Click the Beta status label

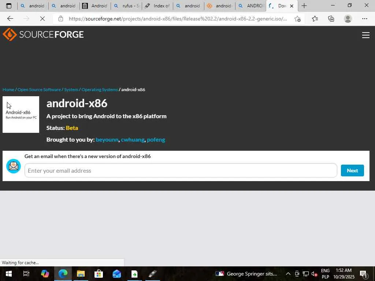tap(72, 128)
